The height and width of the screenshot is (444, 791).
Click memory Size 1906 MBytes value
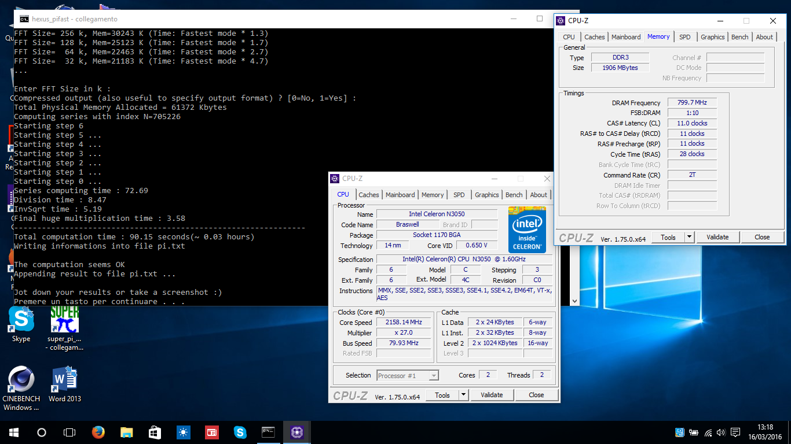click(x=620, y=68)
